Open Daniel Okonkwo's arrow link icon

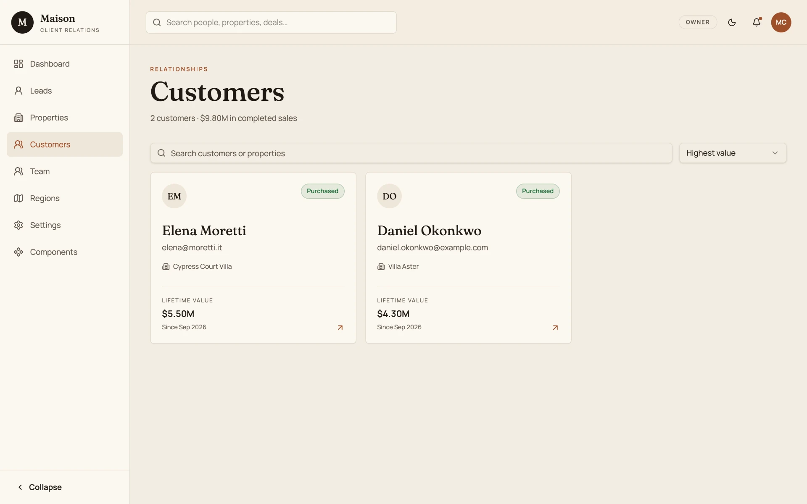(x=555, y=328)
